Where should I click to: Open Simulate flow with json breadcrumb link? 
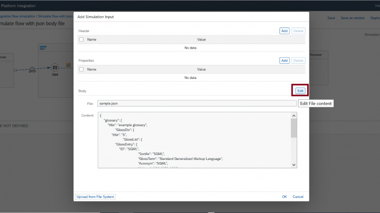pos(55,16)
